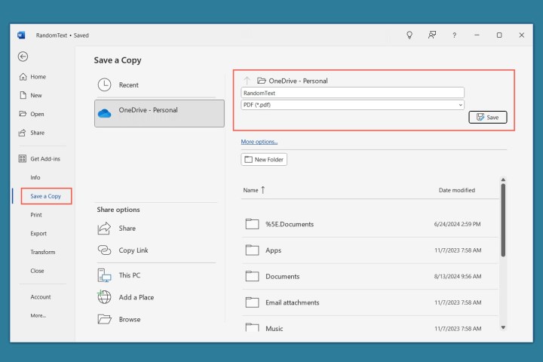Click the help question mark icon
Image resolution: width=543 pixels, height=362 pixels.
point(454,35)
